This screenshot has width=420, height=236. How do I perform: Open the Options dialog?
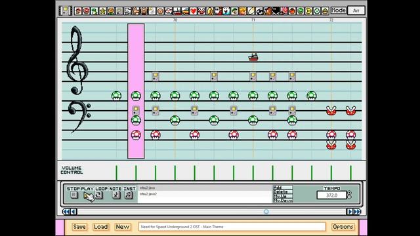coord(343,227)
